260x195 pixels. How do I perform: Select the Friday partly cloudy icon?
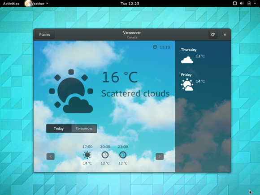(x=187, y=85)
